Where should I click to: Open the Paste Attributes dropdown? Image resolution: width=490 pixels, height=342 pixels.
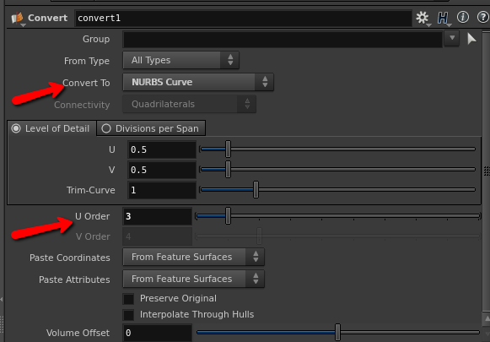point(193,279)
